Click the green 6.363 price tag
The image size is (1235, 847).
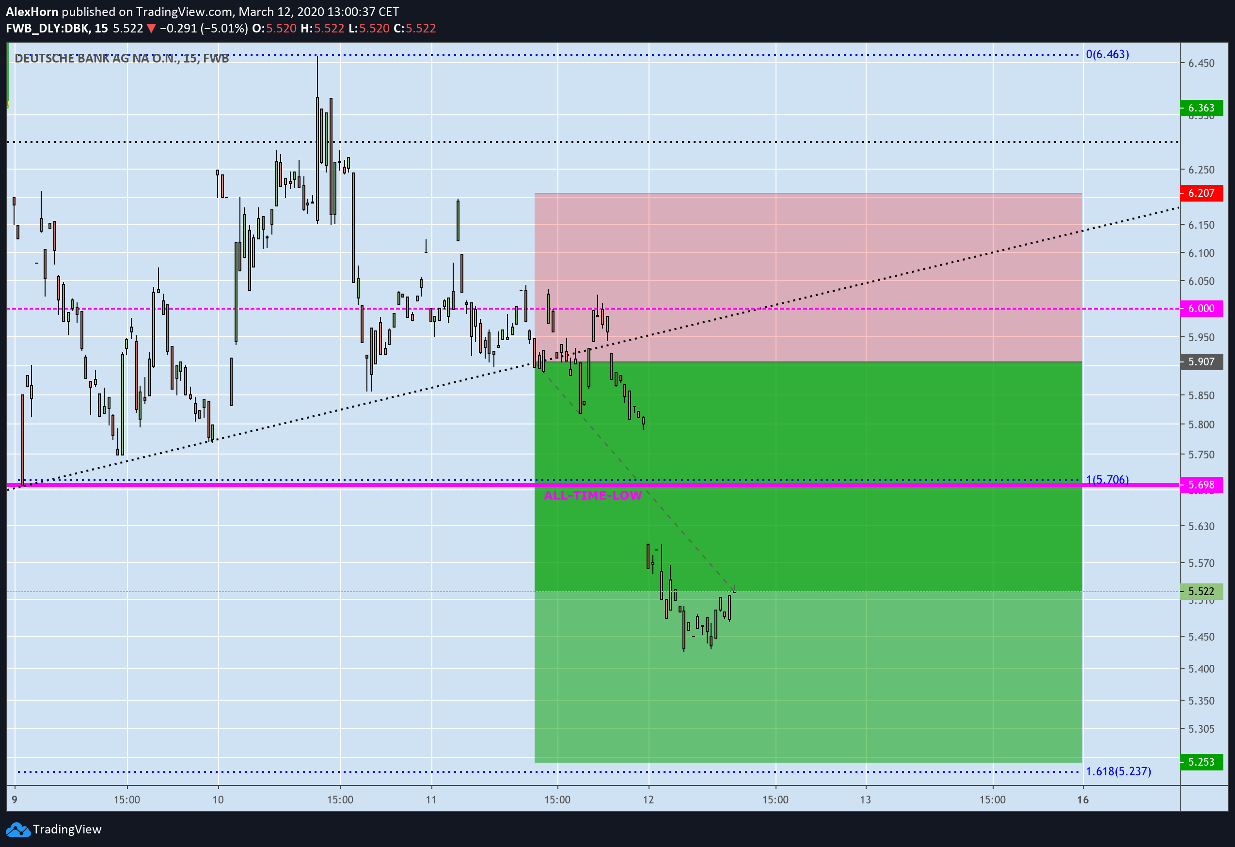pyautogui.click(x=1202, y=108)
